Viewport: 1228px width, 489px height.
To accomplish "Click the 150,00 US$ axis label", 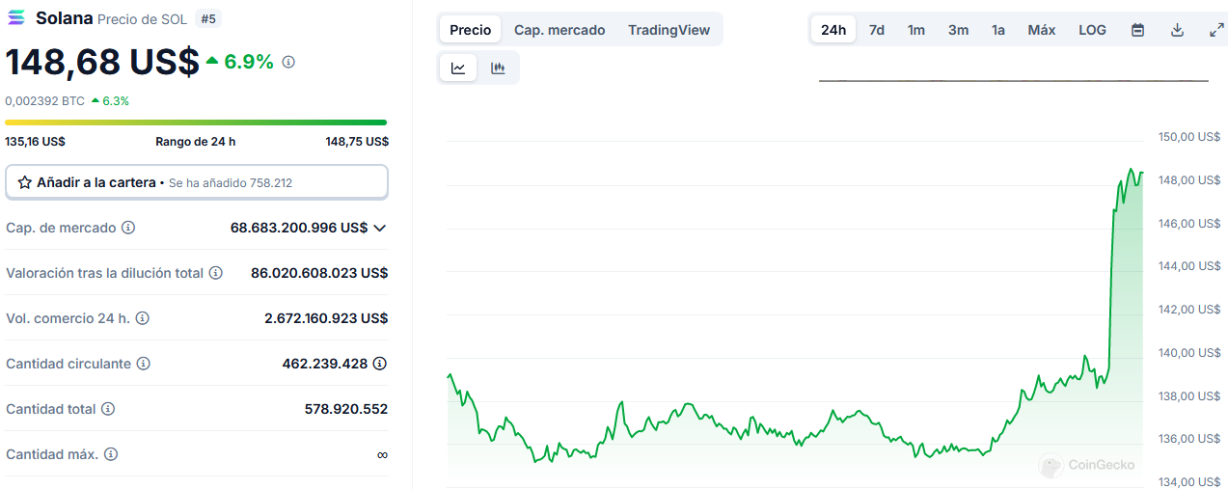I will point(1189,137).
